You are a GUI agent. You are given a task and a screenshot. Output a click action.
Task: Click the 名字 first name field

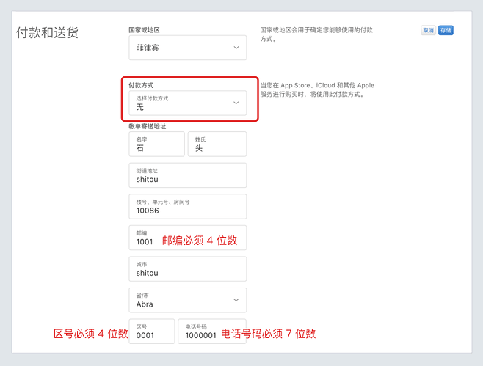click(156, 144)
